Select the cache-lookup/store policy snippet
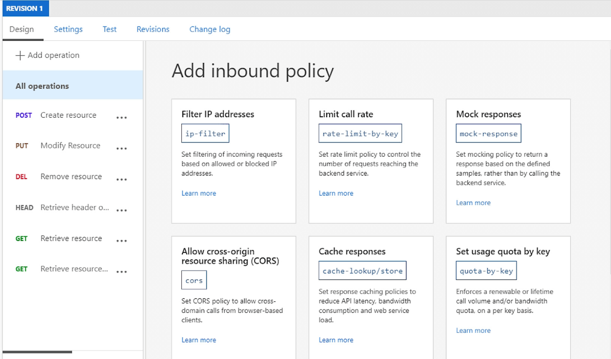 coord(362,270)
